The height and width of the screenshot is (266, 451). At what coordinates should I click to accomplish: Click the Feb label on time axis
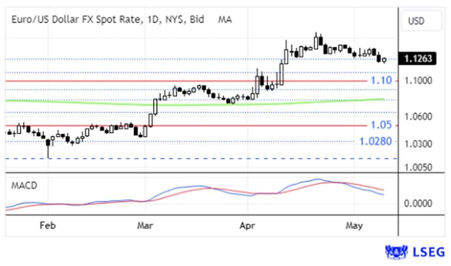[48, 225]
